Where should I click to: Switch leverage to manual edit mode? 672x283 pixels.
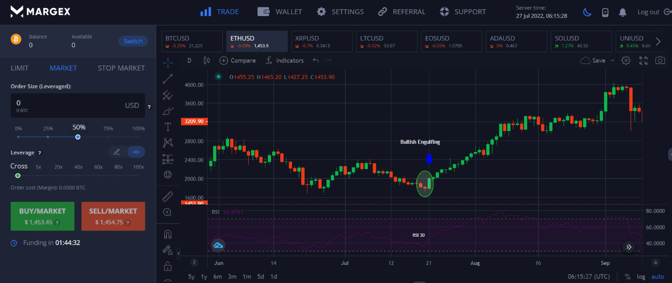117,152
